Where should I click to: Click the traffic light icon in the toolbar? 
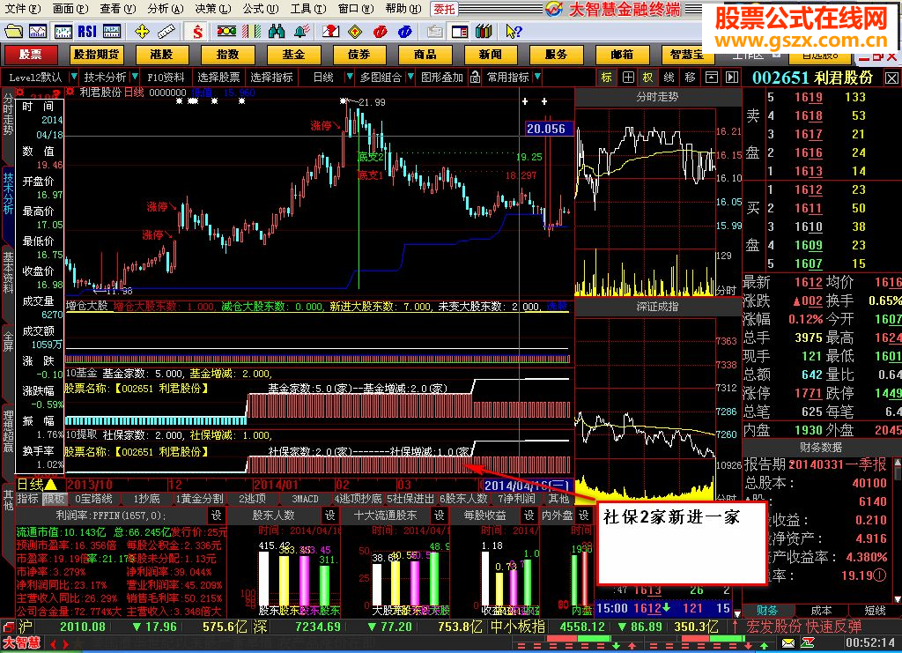(x=226, y=31)
